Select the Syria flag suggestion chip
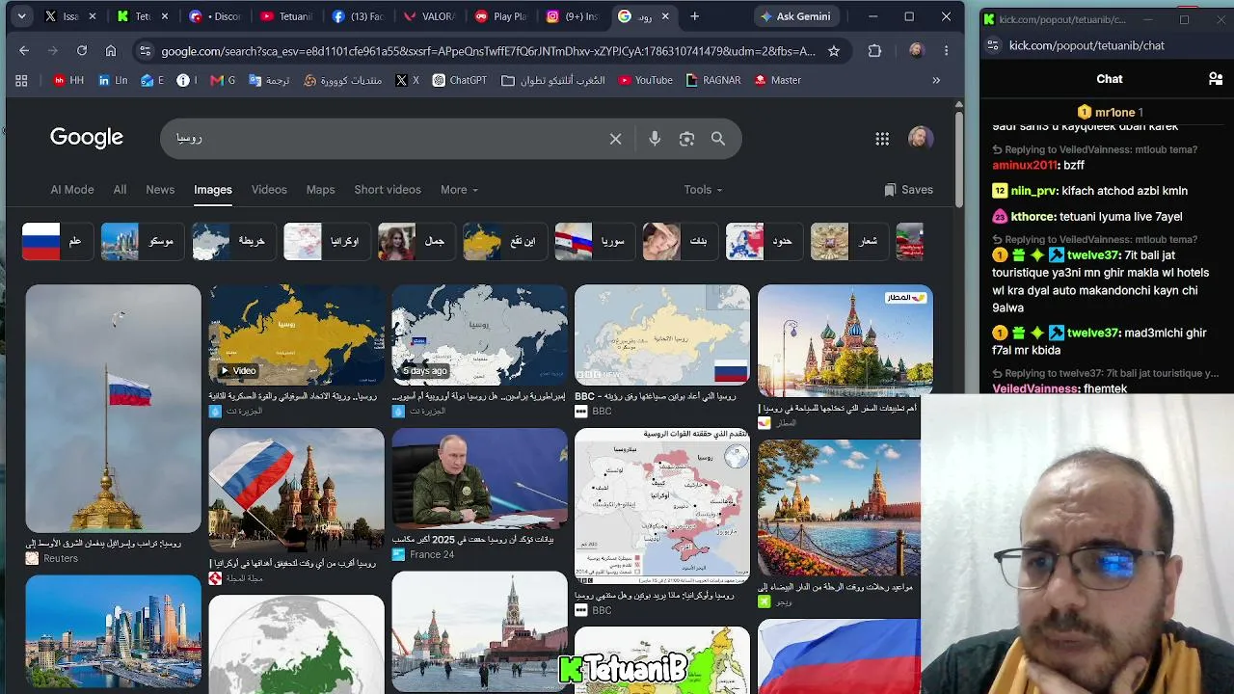 point(595,242)
